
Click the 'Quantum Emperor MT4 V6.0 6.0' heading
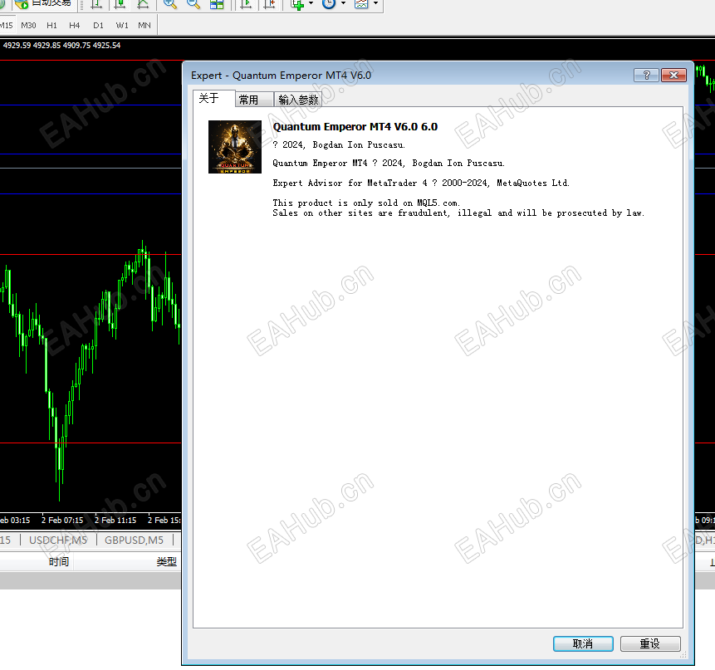point(355,127)
